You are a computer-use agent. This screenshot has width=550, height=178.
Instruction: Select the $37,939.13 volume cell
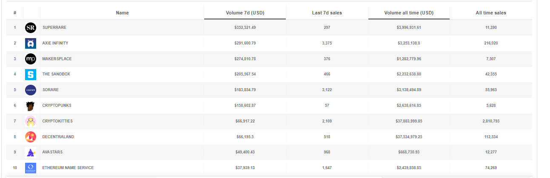(x=245, y=168)
